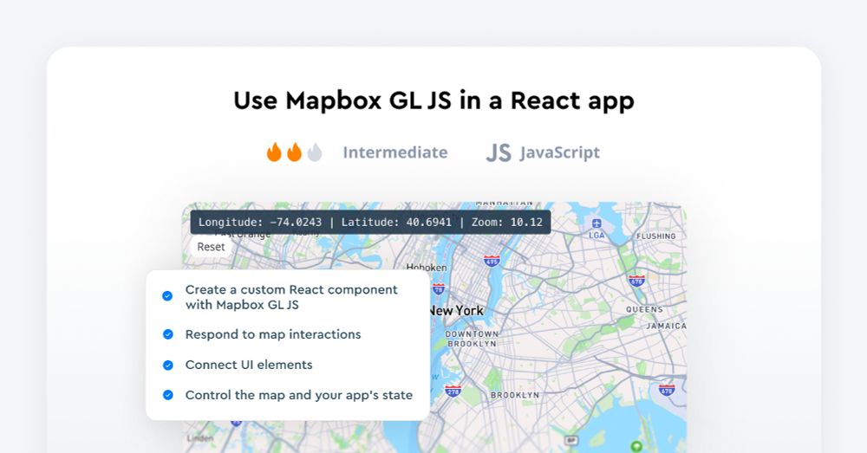
Task: Click the gray flame icon
Action: [x=315, y=152]
